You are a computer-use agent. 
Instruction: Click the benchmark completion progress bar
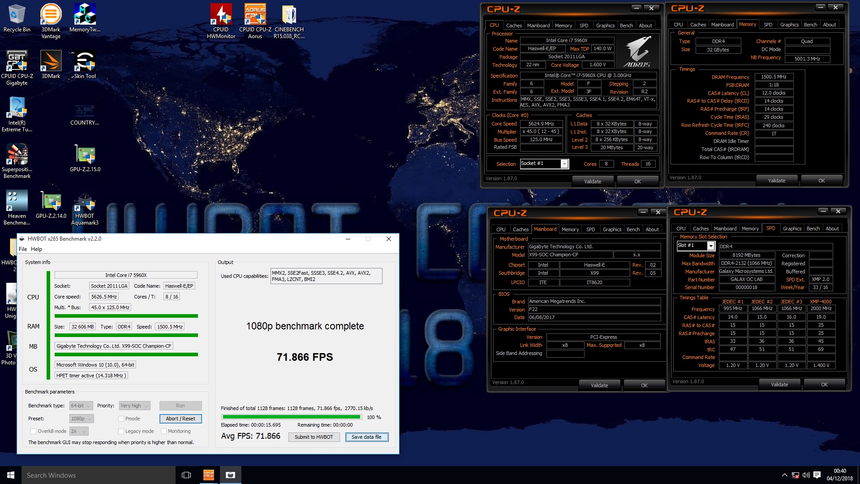pos(292,417)
